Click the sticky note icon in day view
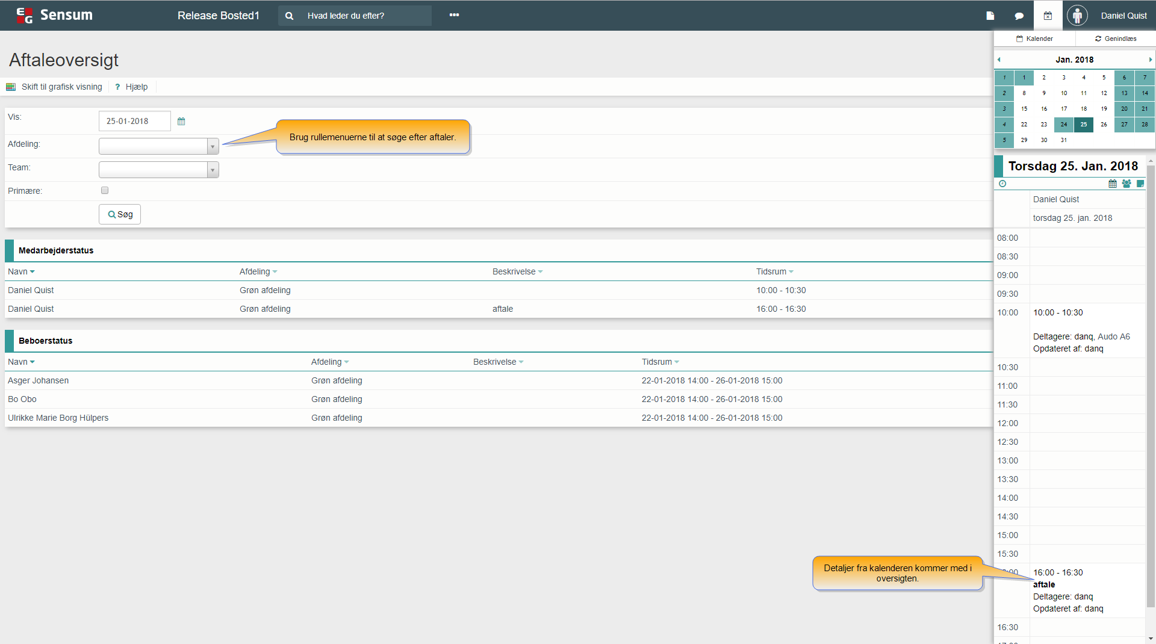This screenshot has width=1156, height=644. (x=1140, y=184)
